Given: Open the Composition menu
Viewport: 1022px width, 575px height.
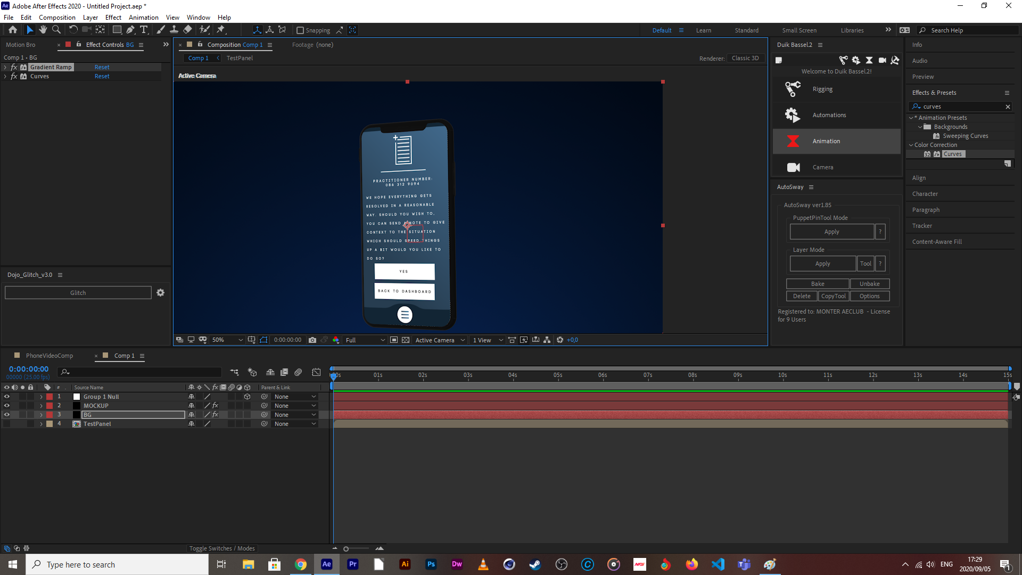Looking at the screenshot, I should tap(57, 18).
